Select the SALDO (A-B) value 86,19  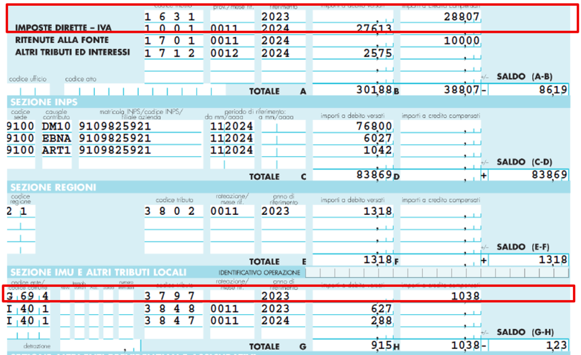pos(528,90)
